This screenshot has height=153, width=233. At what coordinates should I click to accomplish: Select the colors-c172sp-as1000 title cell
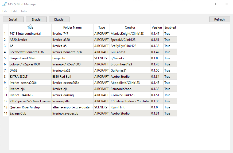[x=30, y=64]
